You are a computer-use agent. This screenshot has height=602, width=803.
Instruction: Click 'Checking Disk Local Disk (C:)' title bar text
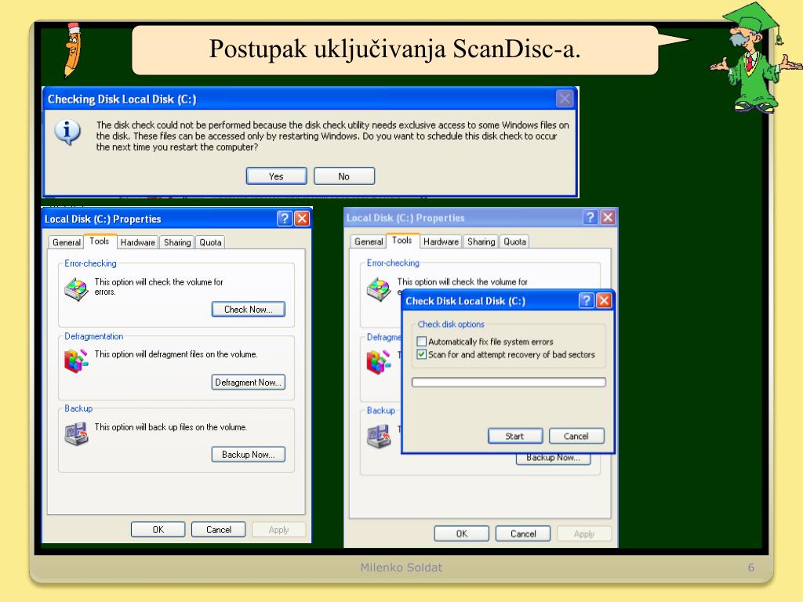click(122, 100)
